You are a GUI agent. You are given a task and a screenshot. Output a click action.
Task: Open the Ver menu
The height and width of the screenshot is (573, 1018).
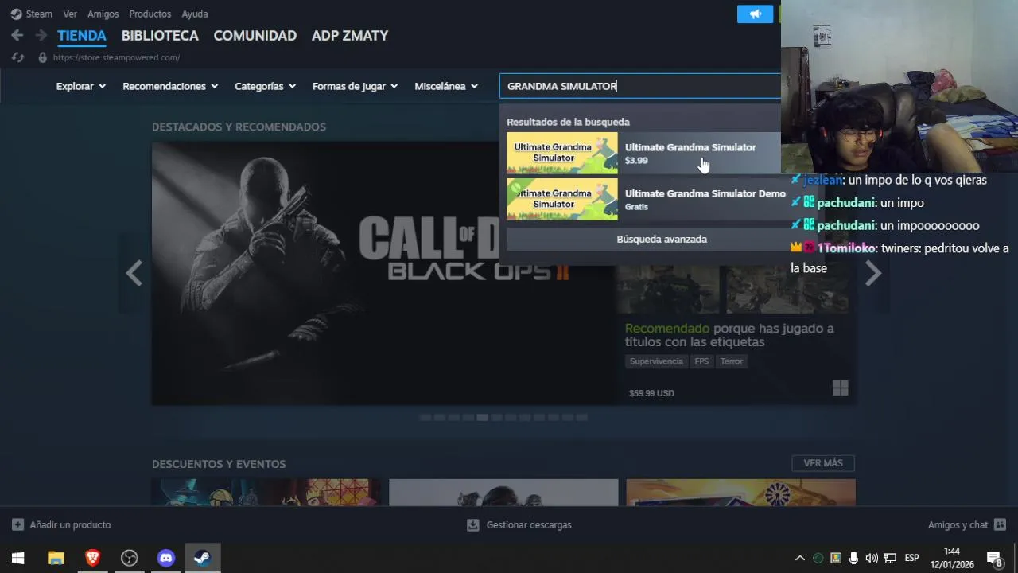[70, 14]
